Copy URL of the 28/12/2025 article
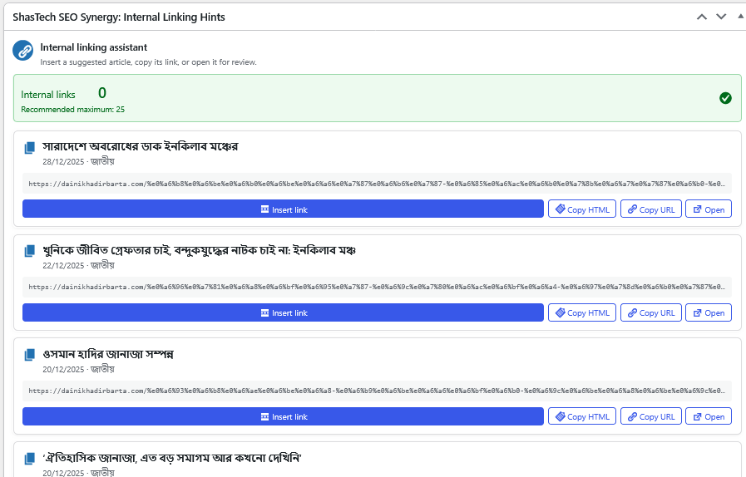The height and width of the screenshot is (477, 746). coord(651,209)
